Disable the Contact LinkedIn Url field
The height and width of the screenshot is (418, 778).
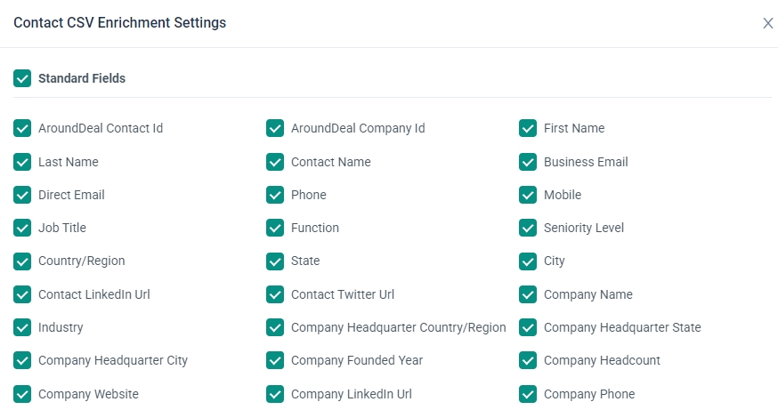point(22,294)
